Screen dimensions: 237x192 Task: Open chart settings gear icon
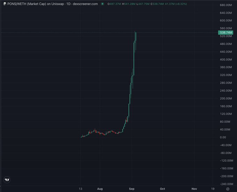[x=228, y=189]
